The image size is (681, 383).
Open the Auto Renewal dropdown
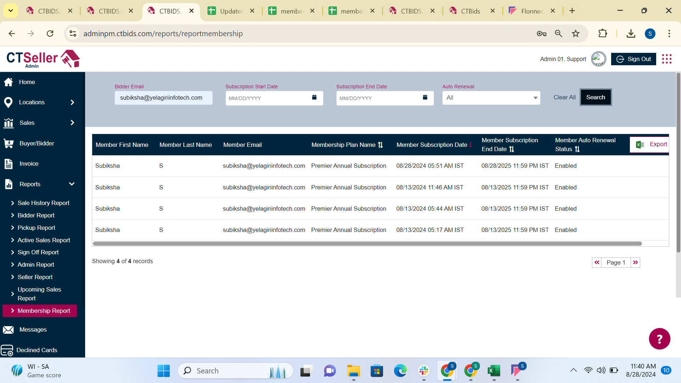[491, 98]
